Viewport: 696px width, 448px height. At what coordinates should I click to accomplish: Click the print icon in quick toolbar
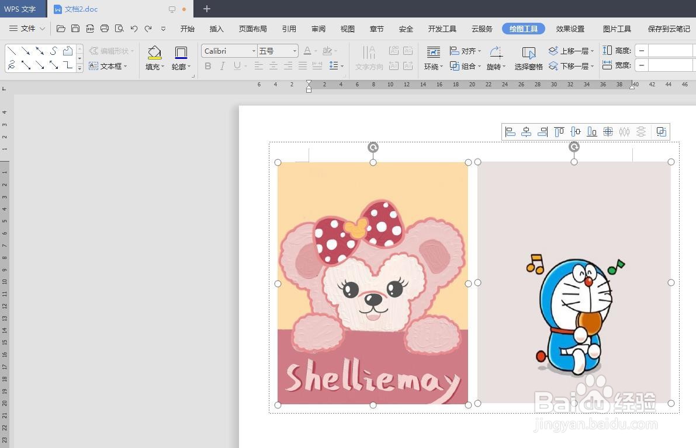click(105, 29)
